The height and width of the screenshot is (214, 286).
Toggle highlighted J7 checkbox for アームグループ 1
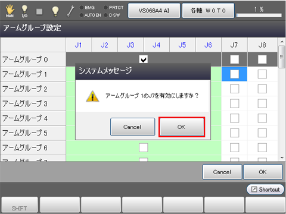point(234,74)
